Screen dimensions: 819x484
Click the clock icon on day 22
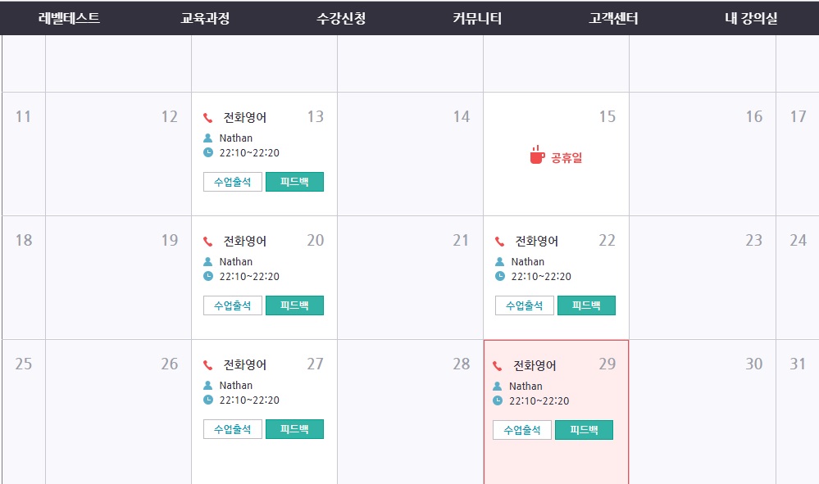pyautogui.click(x=500, y=277)
